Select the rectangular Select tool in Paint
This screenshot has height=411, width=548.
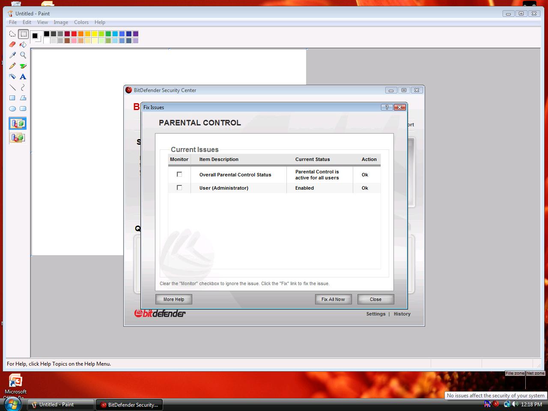(23, 34)
